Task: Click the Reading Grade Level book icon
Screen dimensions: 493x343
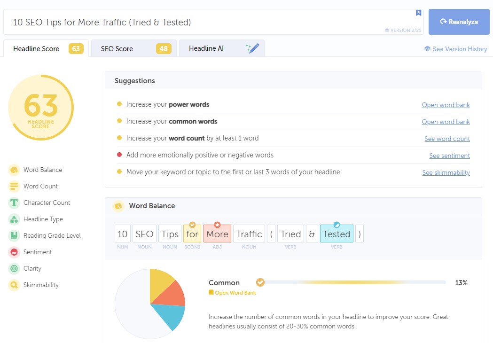Action: click(x=14, y=235)
